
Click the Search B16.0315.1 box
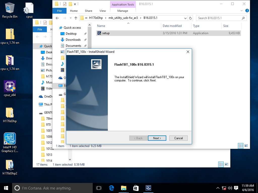tap(219, 18)
